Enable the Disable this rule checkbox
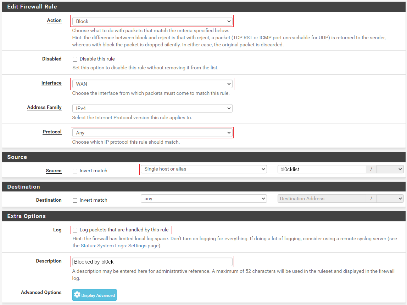Image resolution: width=407 pixels, height=305 pixels. (x=75, y=59)
